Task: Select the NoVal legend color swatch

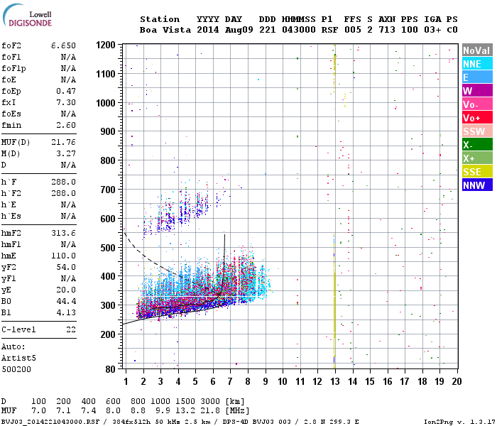Action: 477,50
